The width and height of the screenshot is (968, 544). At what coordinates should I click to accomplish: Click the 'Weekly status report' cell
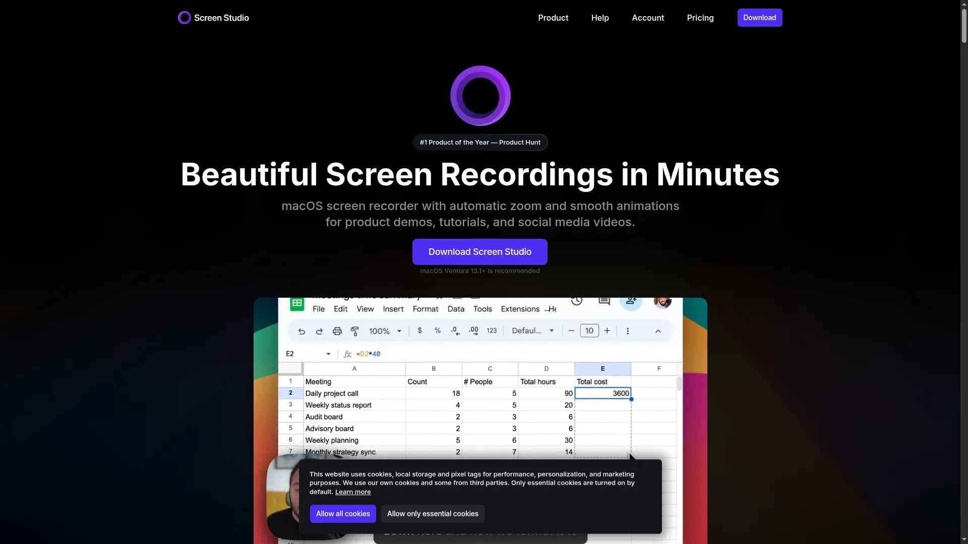tap(354, 405)
